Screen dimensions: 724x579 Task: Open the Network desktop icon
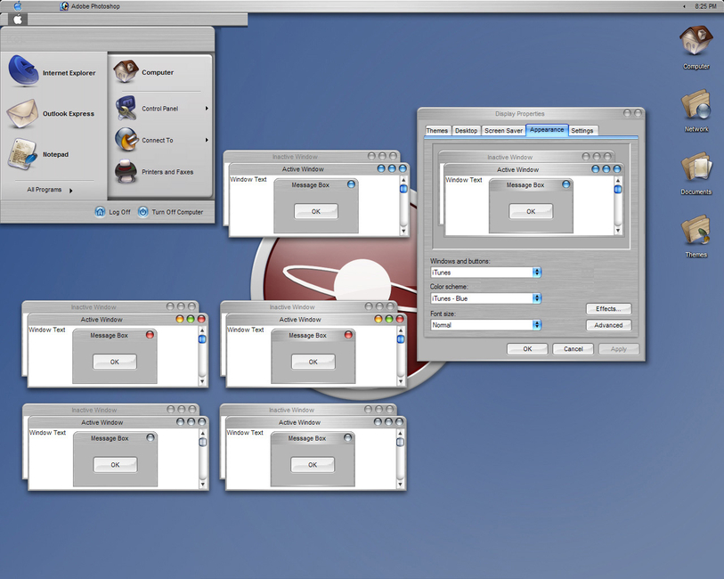696,110
